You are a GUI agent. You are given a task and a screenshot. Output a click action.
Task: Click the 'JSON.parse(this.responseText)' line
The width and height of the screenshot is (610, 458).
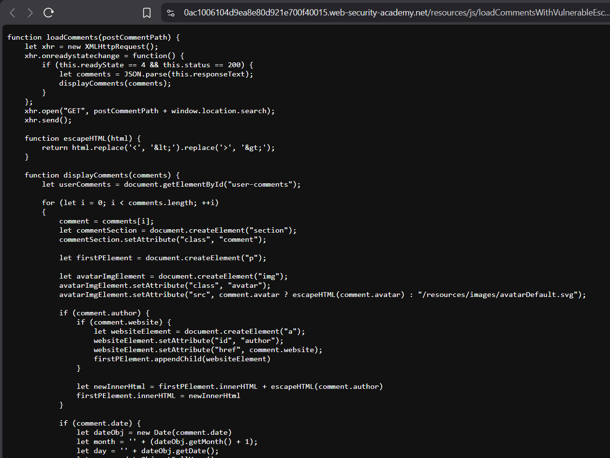[x=156, y=74]
